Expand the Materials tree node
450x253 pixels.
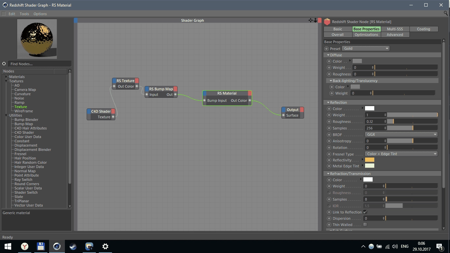click(x=6, y=77)
